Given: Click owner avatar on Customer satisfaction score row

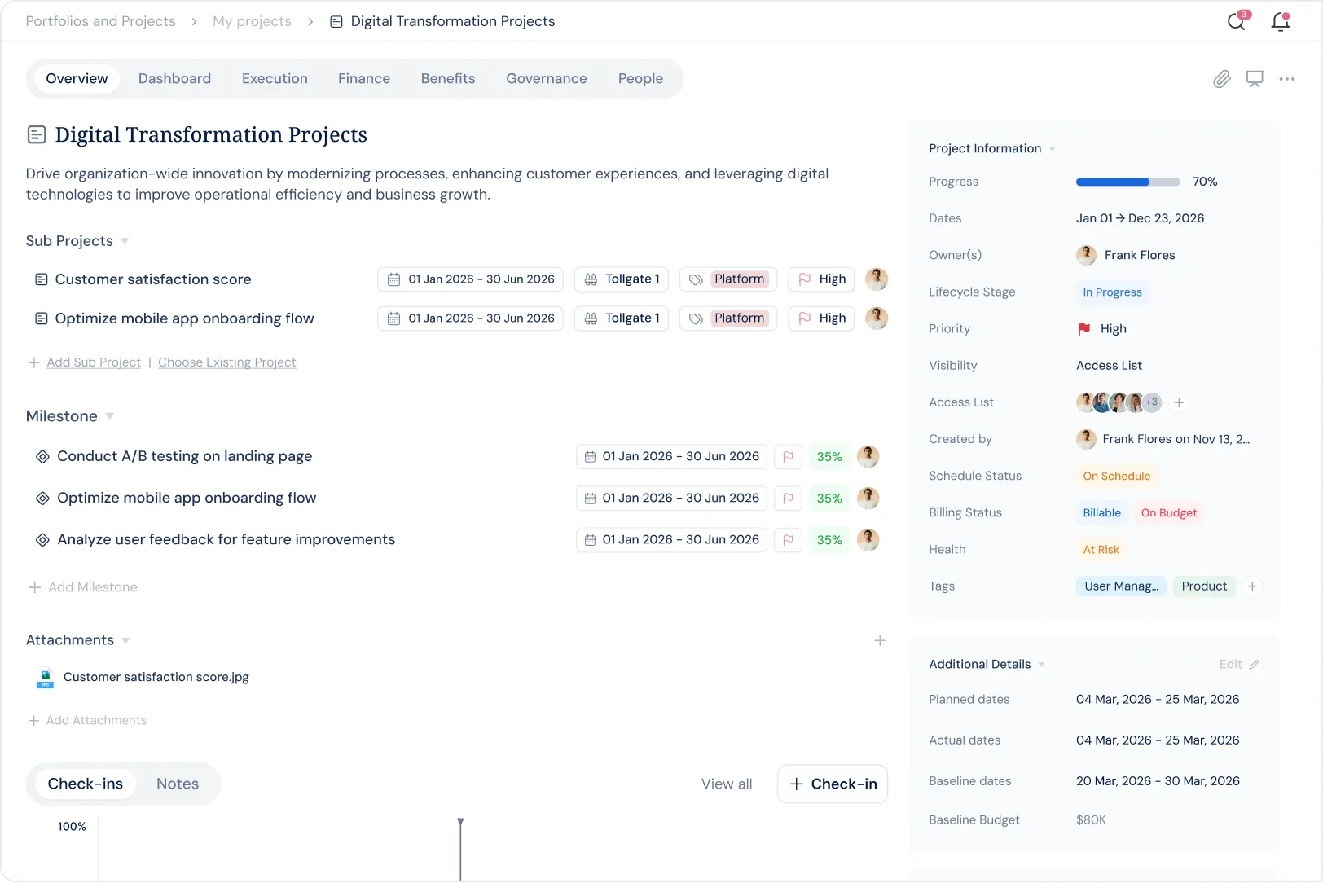Looking at the screenshot, I should (877, 279).
